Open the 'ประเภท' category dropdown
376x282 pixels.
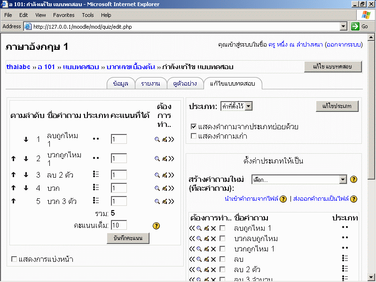(249, 106)
